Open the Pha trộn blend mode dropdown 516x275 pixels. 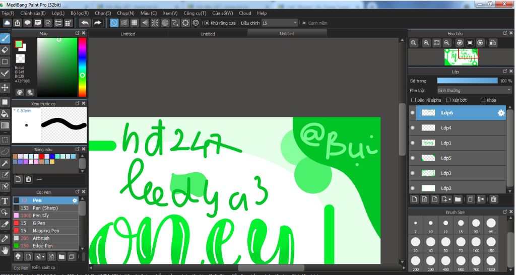[x=474, y=90]
